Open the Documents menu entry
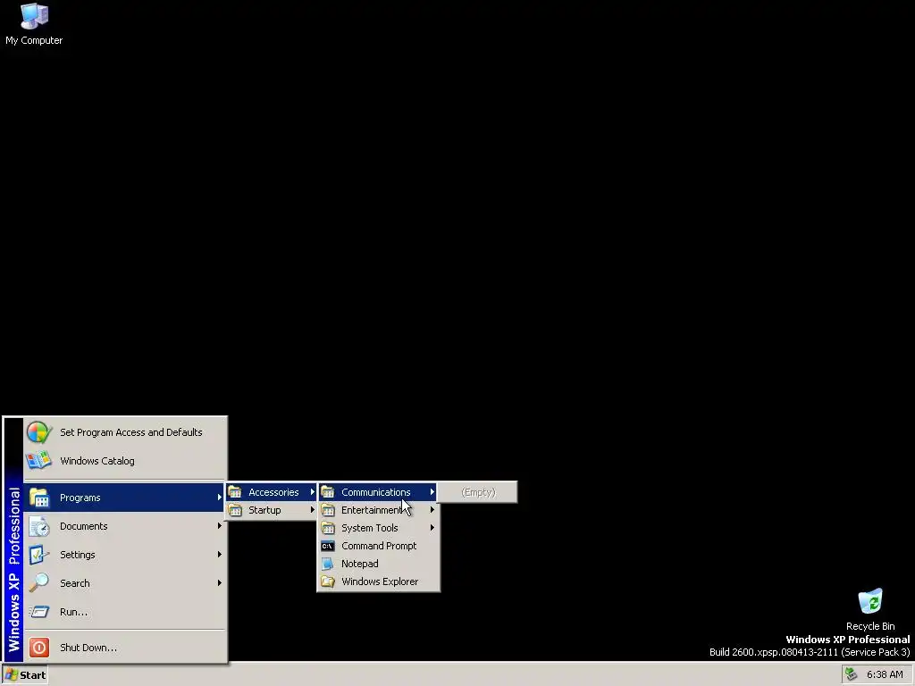The width and height of the screenshot is (915, 686). click(x=83, y=526)
